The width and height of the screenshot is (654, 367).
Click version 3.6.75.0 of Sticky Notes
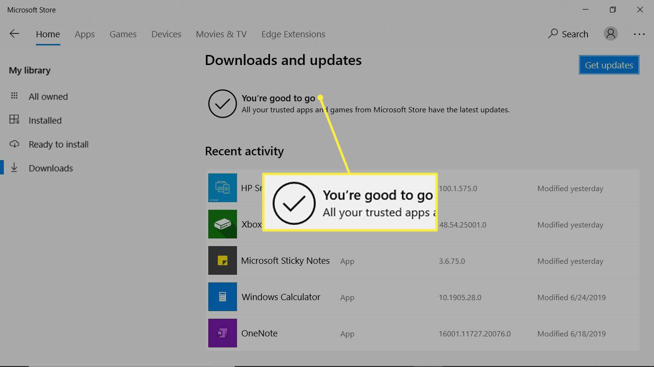(452, 261)
